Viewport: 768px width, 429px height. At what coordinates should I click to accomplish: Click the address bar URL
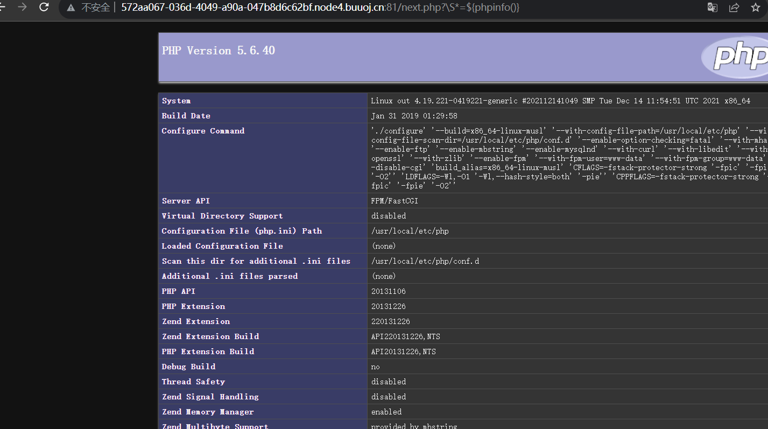(320, 8)
